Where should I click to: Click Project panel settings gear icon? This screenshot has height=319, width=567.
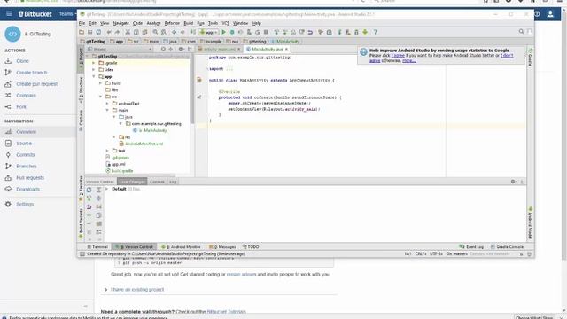coord(181,49)
